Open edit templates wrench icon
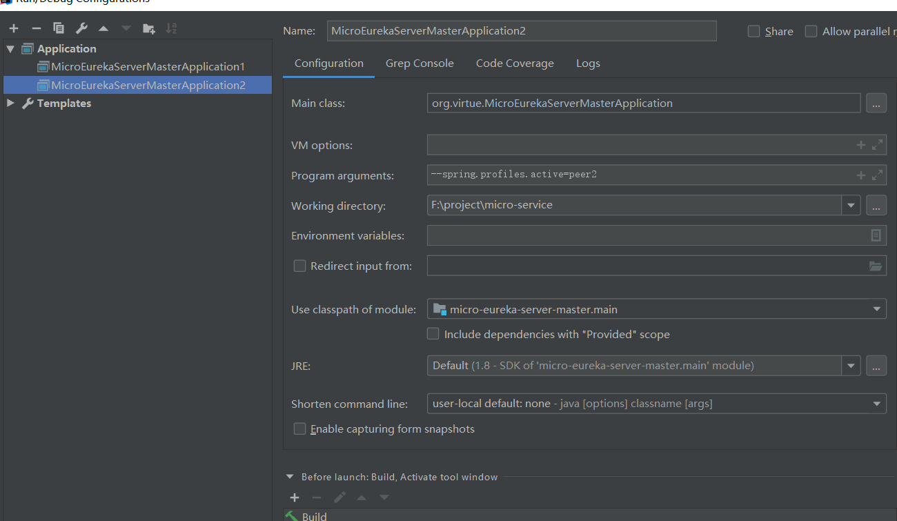 point(81,28)
